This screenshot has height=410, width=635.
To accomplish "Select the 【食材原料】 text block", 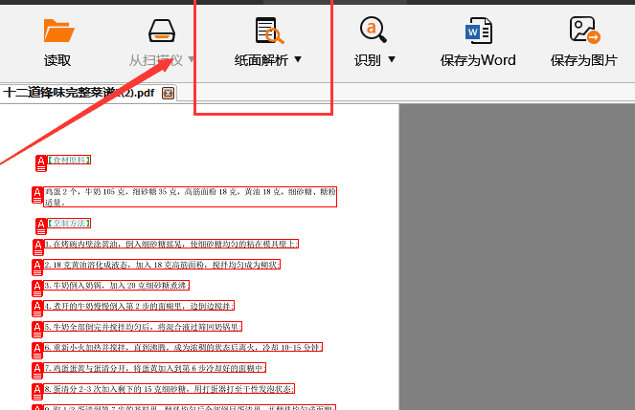I will [x=69, y=160].
